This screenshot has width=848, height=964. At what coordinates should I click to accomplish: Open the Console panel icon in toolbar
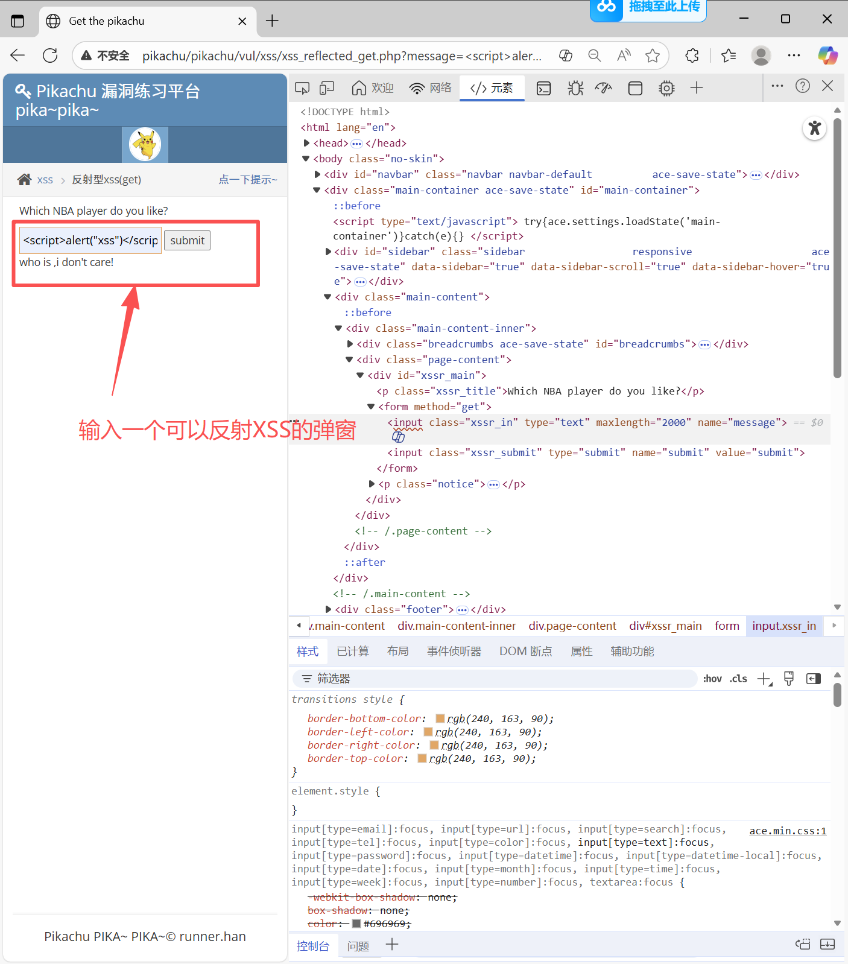pos(544,88)
